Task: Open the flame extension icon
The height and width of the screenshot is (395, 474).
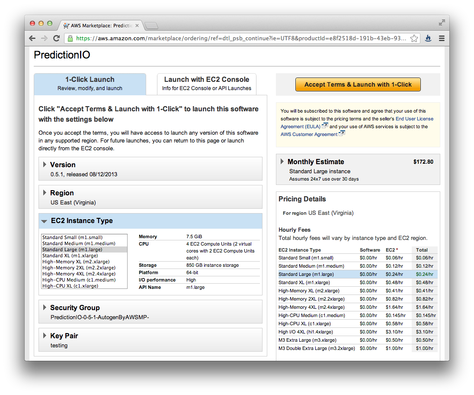Action: 428,38
